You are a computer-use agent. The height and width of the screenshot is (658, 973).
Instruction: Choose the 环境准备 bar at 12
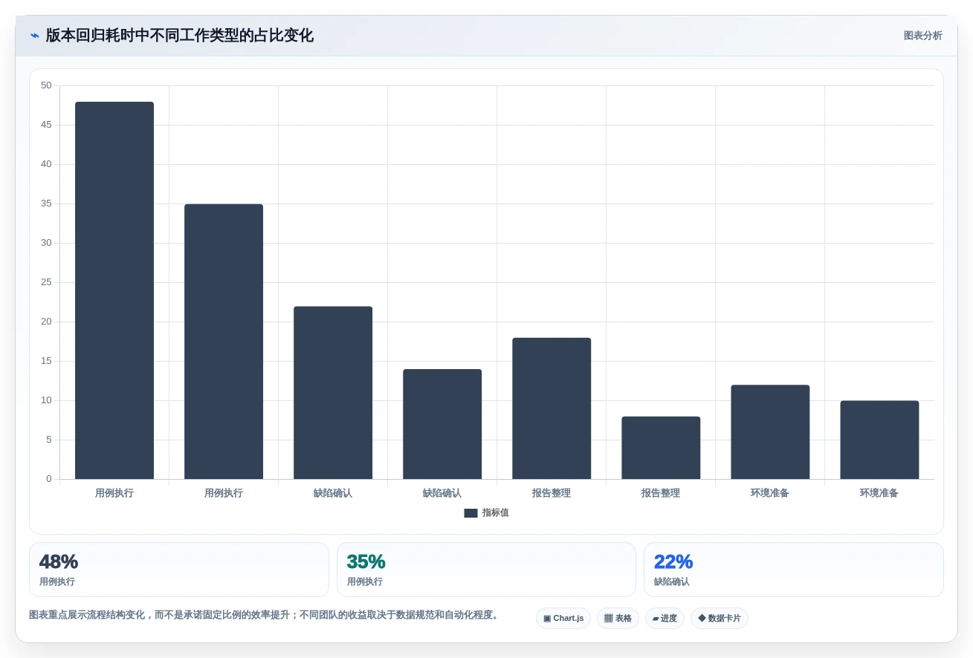coord(770,432)
